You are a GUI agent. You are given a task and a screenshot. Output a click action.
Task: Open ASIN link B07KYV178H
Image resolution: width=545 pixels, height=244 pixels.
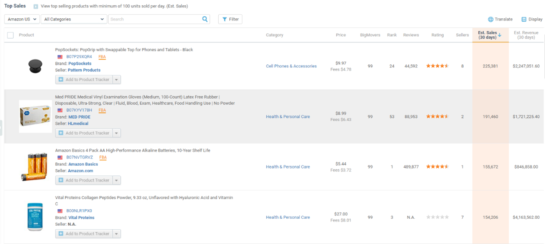tap(79, 111)
